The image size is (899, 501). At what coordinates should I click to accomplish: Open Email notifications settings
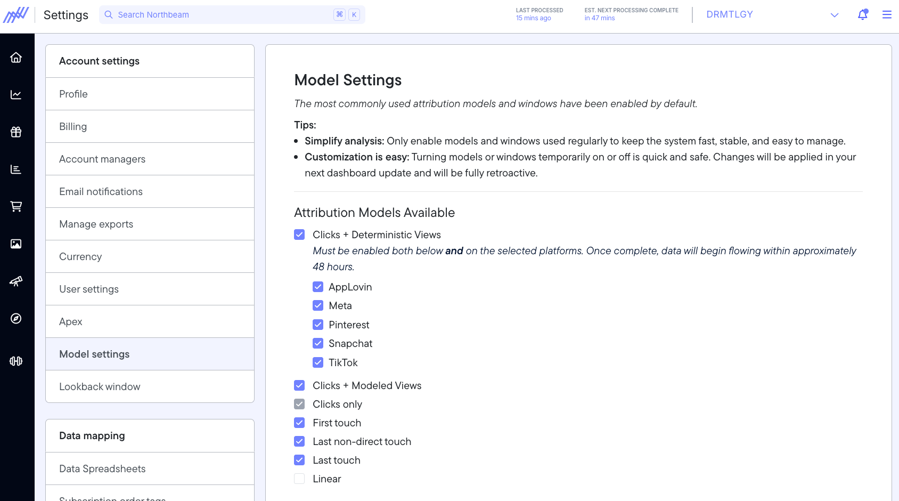point(150,191)
